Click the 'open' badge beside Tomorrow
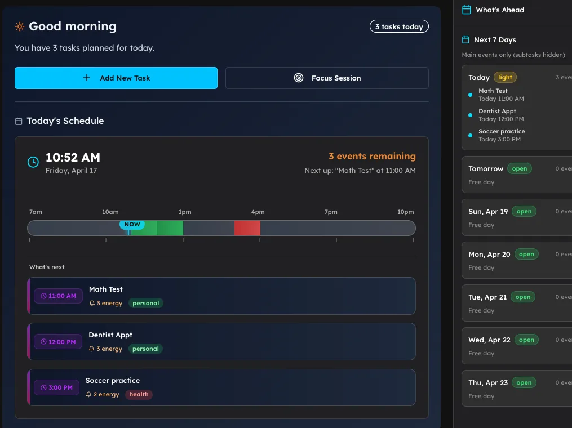The width and height of the screenshot is (572, 428). coord(520,169)
